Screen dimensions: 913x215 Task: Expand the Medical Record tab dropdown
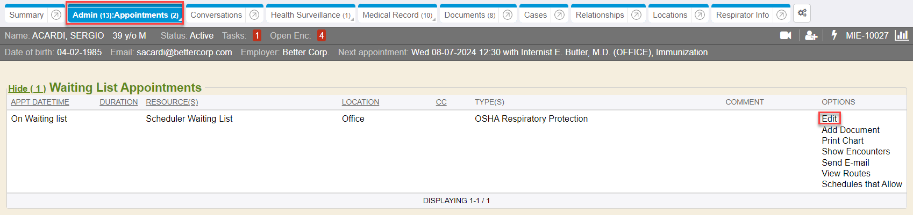click(434, 19)
